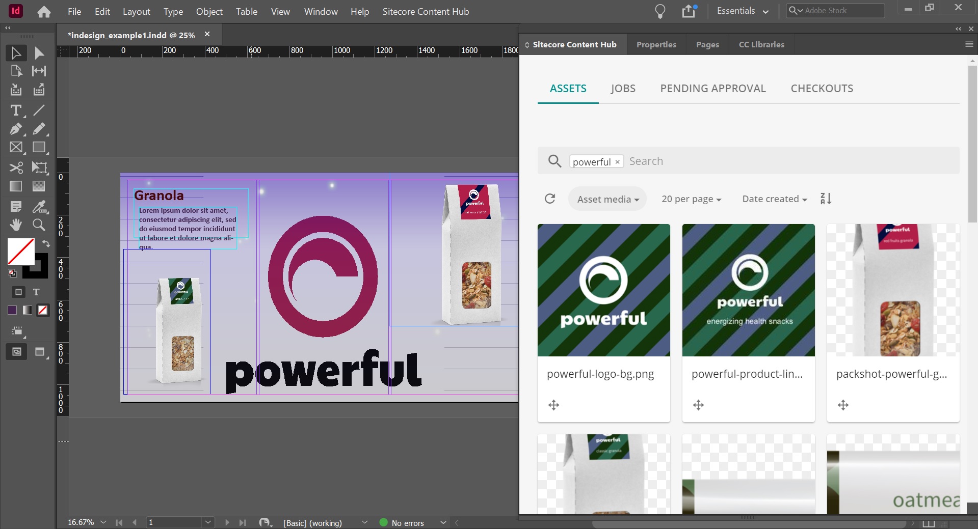Open the panel flyout menu
978x529 pixels.
(969, 44)
